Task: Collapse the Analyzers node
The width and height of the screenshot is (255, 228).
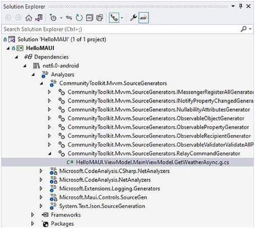Action: point(33,75)
